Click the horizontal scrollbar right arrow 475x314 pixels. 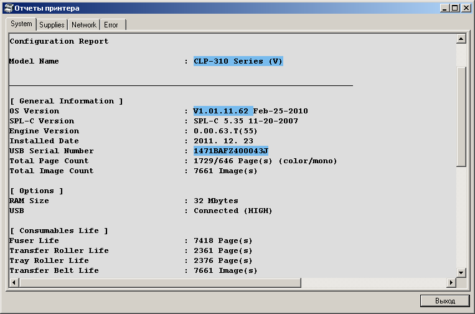(451, 282)
